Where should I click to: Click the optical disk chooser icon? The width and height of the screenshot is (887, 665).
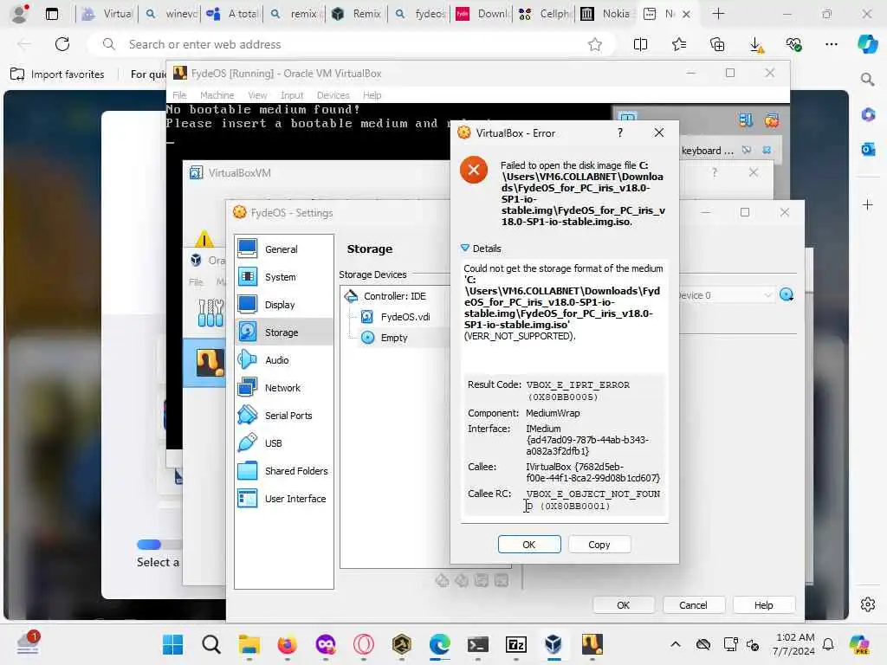click(x=787, y=294)
